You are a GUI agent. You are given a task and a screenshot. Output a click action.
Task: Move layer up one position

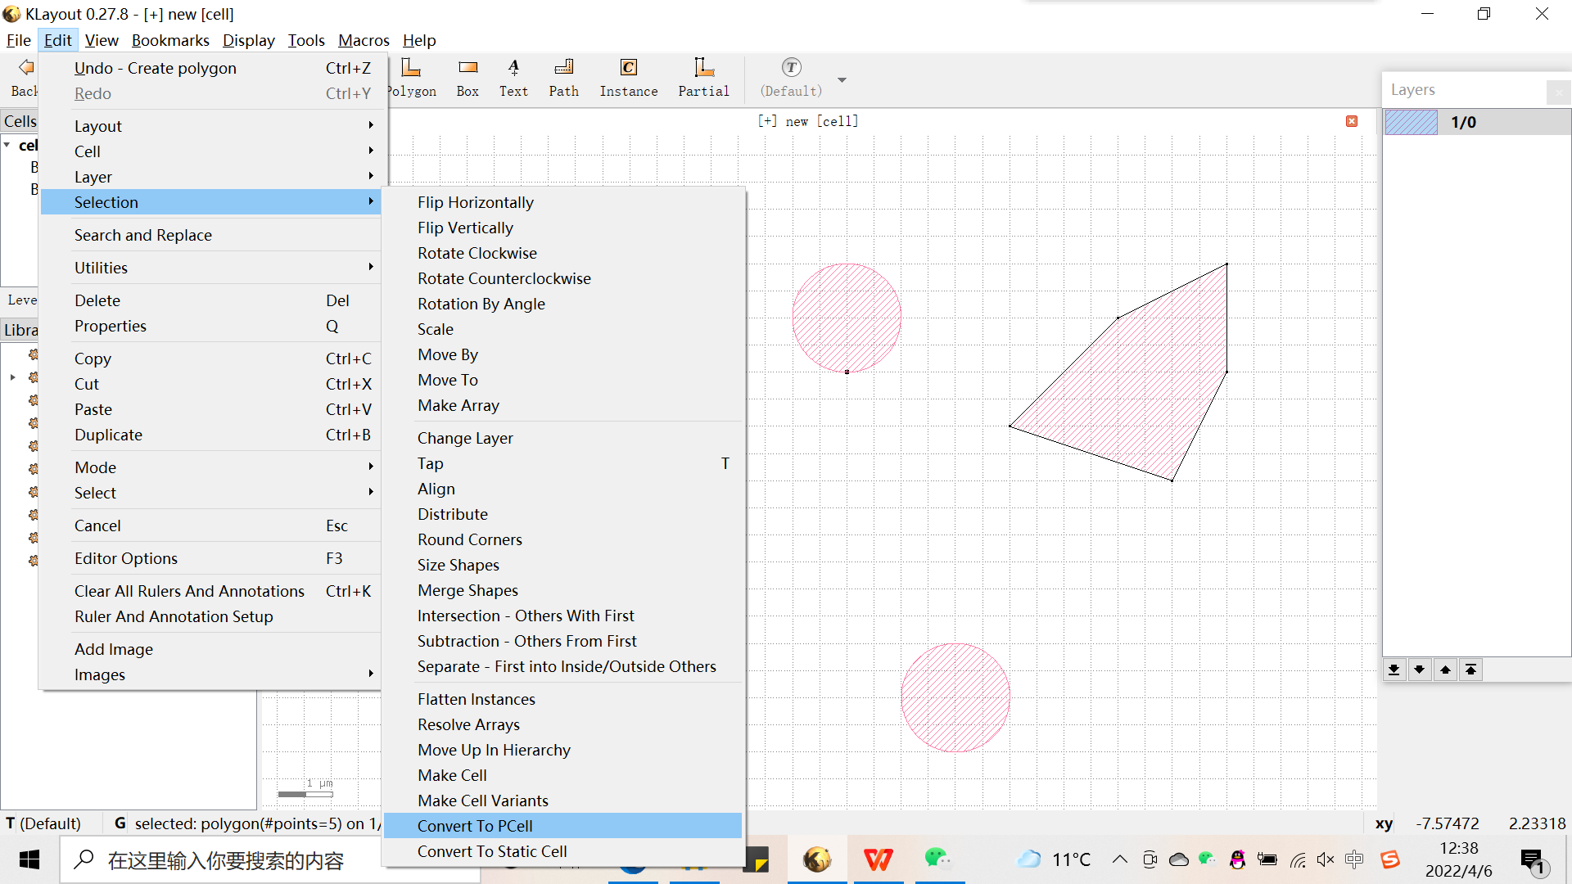point(1445,670)
